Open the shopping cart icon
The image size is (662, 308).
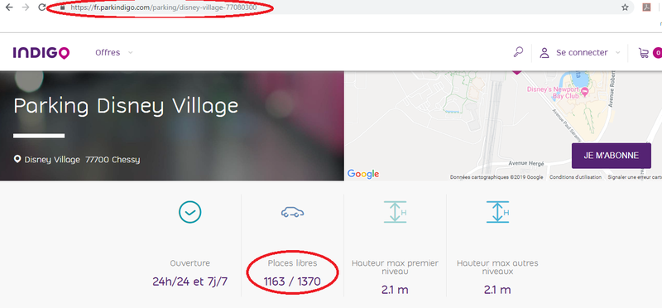tap(644, 53)
